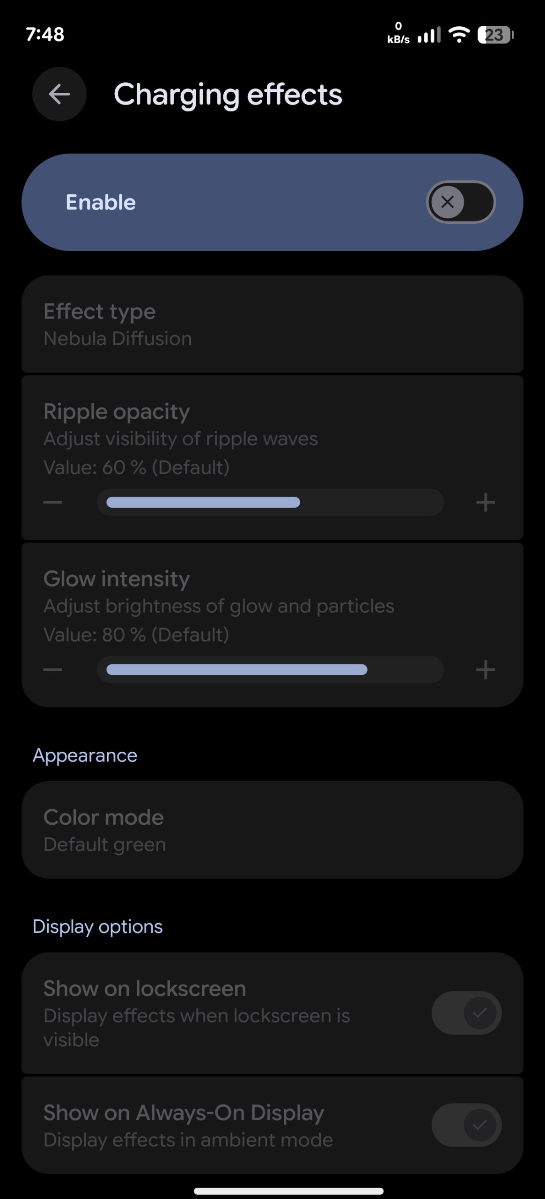This screenshot has height=1199, width=545.
Task: Tap the Wi-Fi status icon
Action: tap(459, 35)
